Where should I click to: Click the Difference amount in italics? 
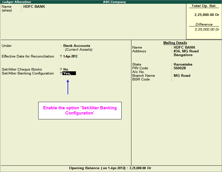coord(207,29)
